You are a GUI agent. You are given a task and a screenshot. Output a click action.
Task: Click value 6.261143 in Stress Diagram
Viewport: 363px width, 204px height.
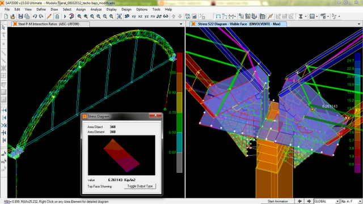tap(115, 180)
